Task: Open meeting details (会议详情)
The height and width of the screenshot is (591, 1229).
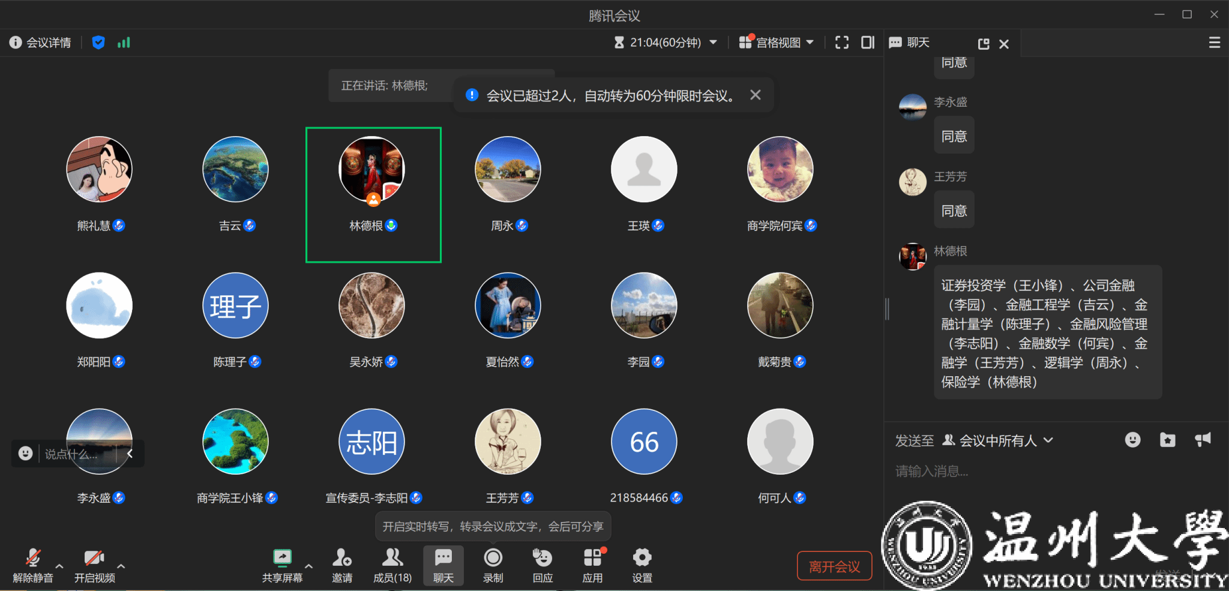Action: [40, 43]
